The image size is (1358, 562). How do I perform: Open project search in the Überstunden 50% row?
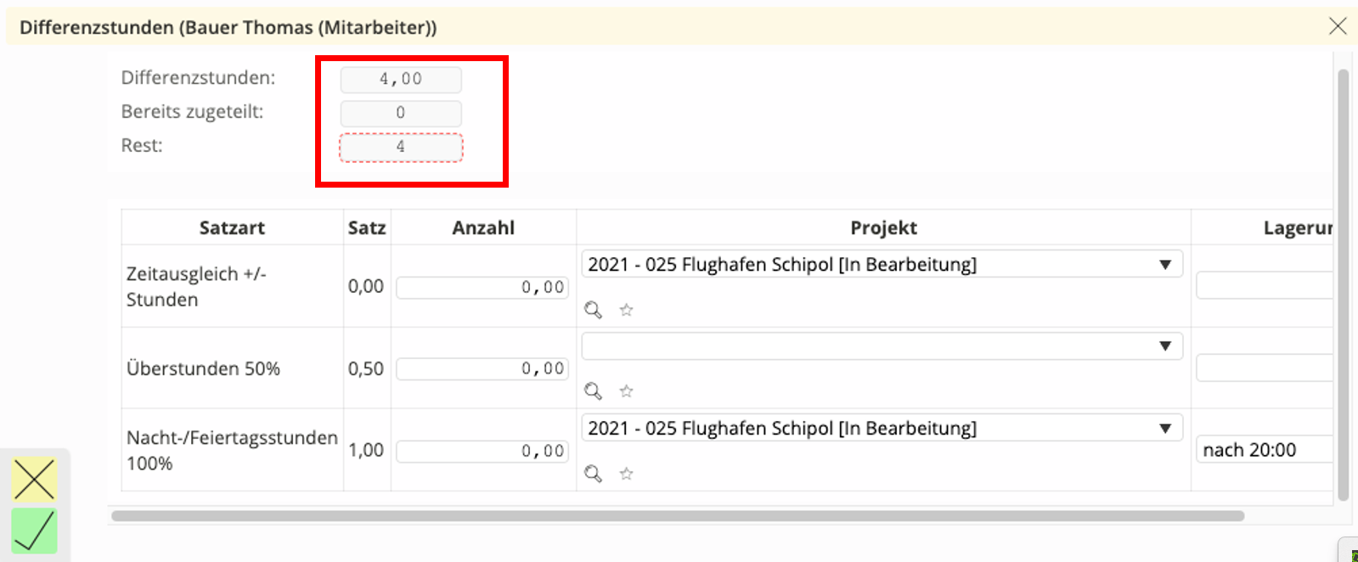tap(593, 391)
